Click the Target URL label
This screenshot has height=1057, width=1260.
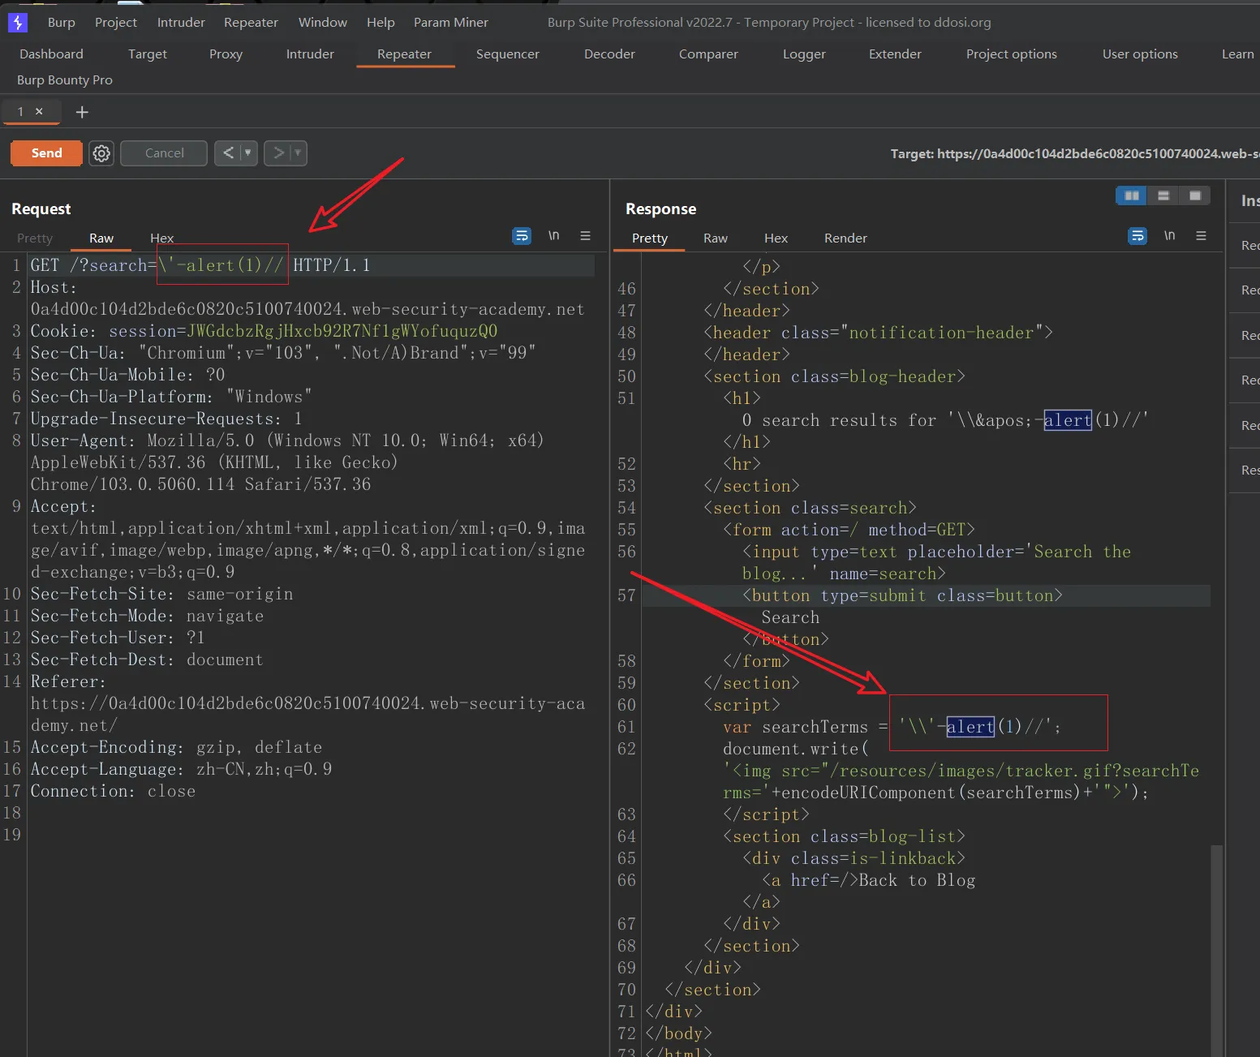tap(1074, 153)
